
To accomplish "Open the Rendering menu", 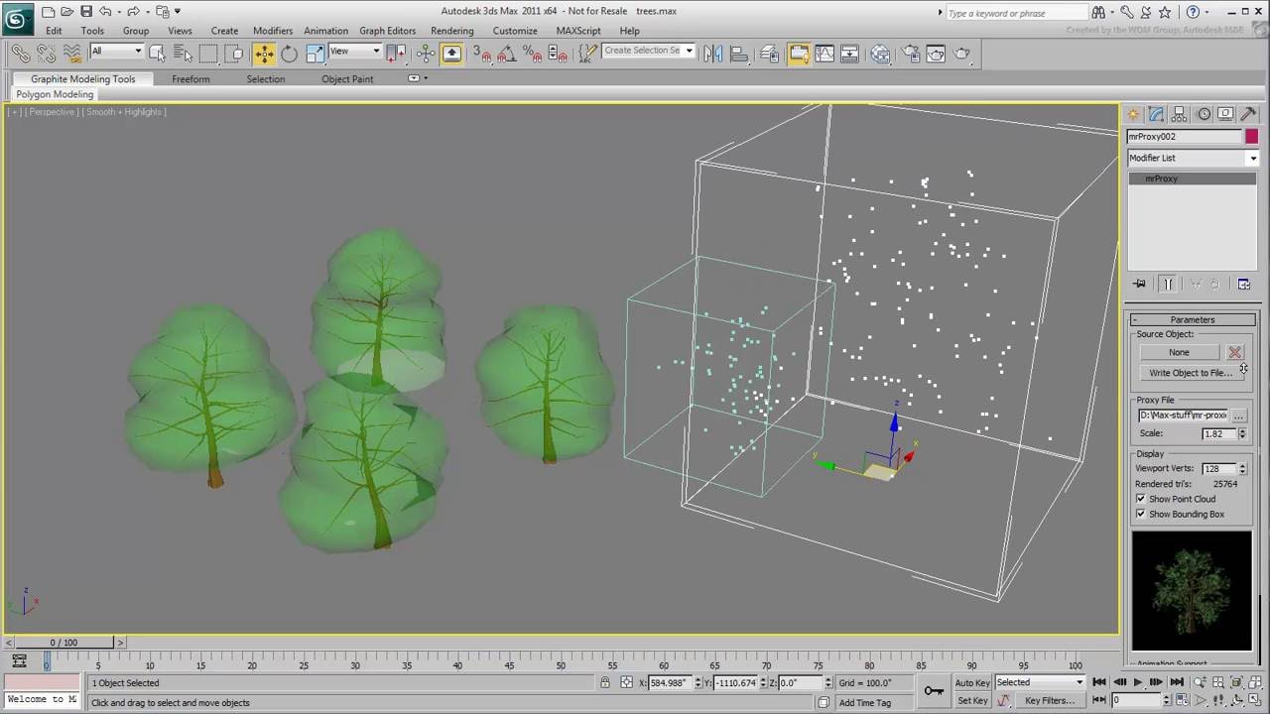I will click(452, 31).
